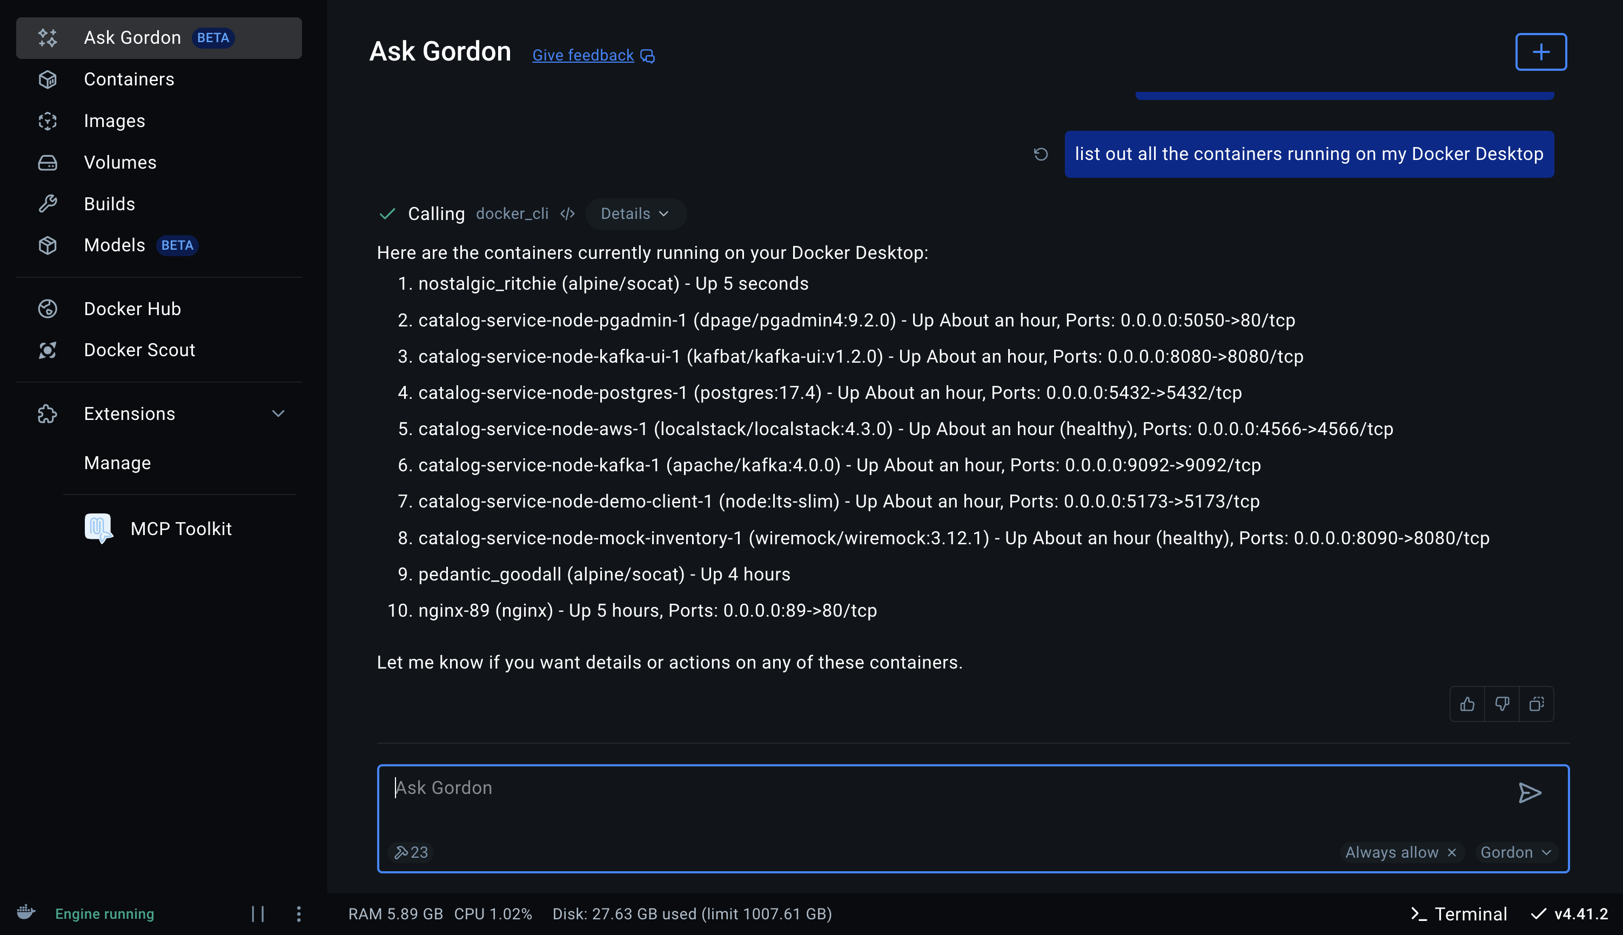
Task: Open the Terminal button
Action: coord(1459,914)
